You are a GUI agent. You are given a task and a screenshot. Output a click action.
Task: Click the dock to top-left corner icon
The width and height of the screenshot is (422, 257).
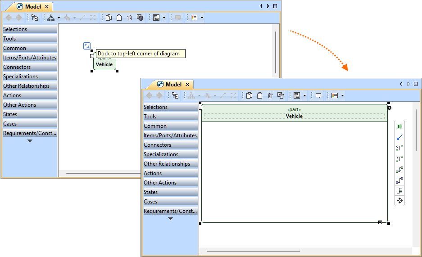(x=87, y=46)
